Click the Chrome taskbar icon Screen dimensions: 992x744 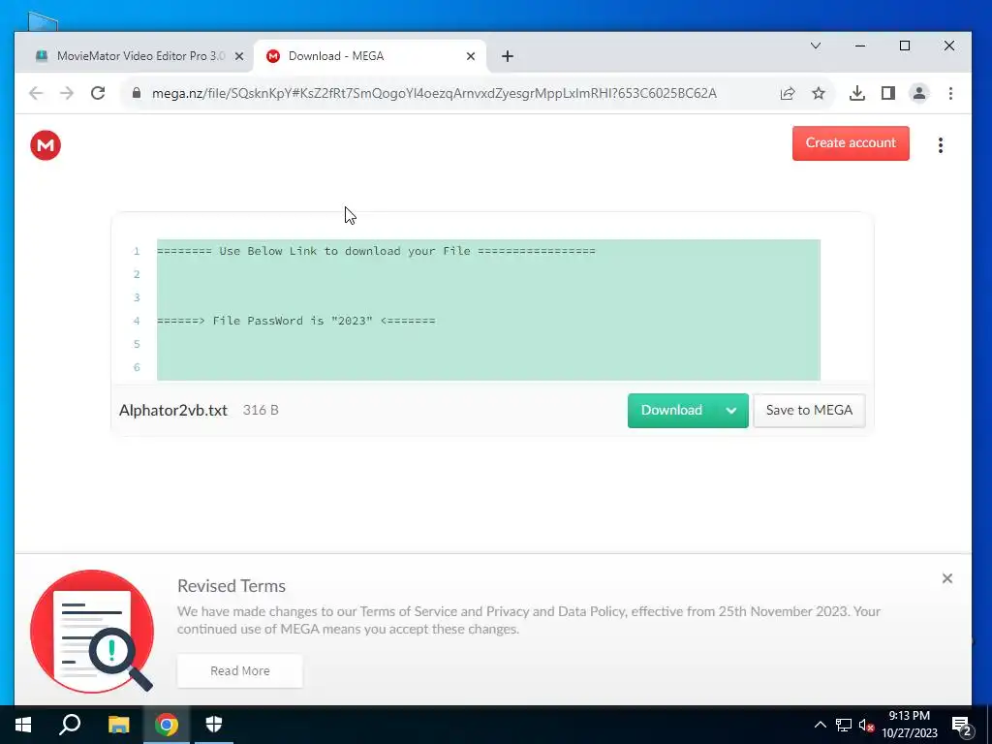point(167,725)
